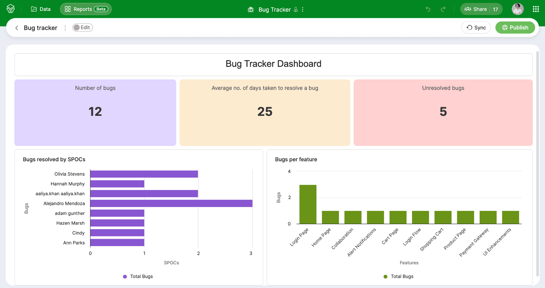The image size is (545, 288).
Task: Click the adam gunther bar
Action: (x=117, y=213)
